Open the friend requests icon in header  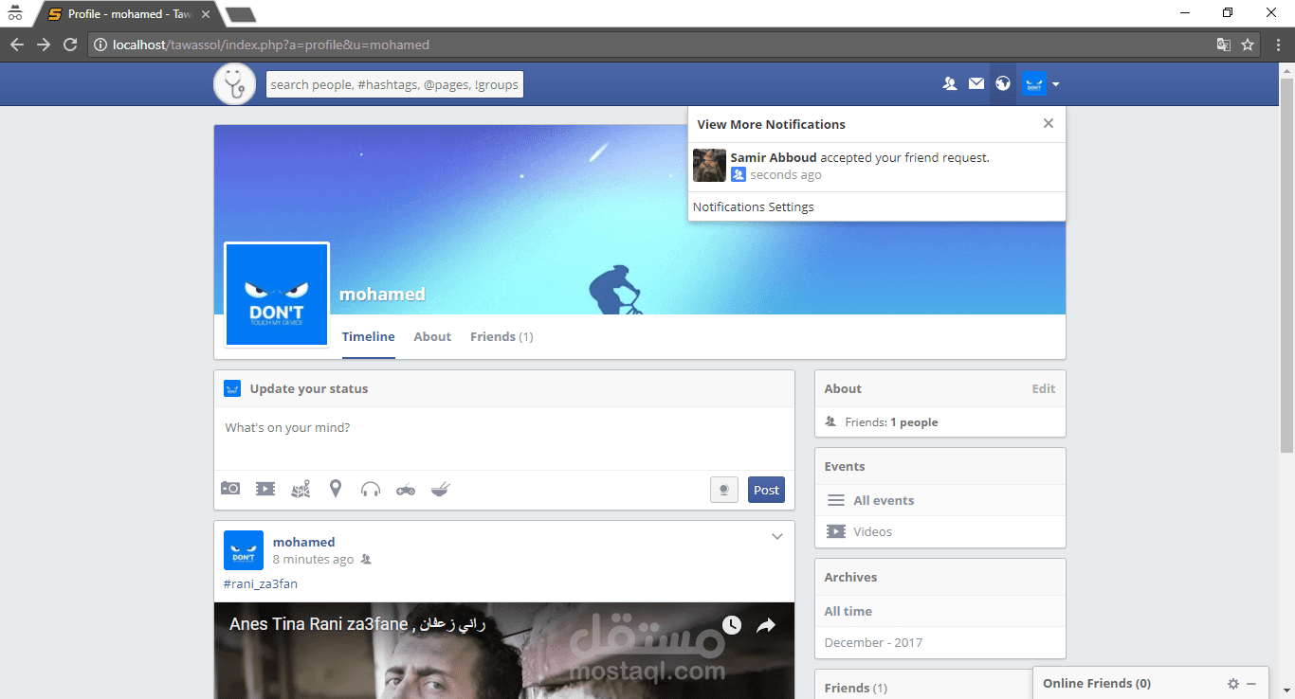click(949, 84)
